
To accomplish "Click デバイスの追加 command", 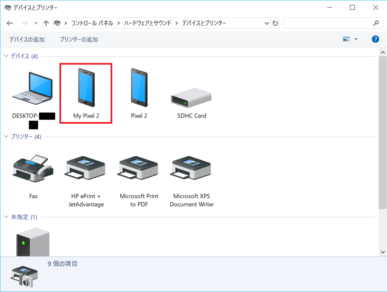I will 27,39.
